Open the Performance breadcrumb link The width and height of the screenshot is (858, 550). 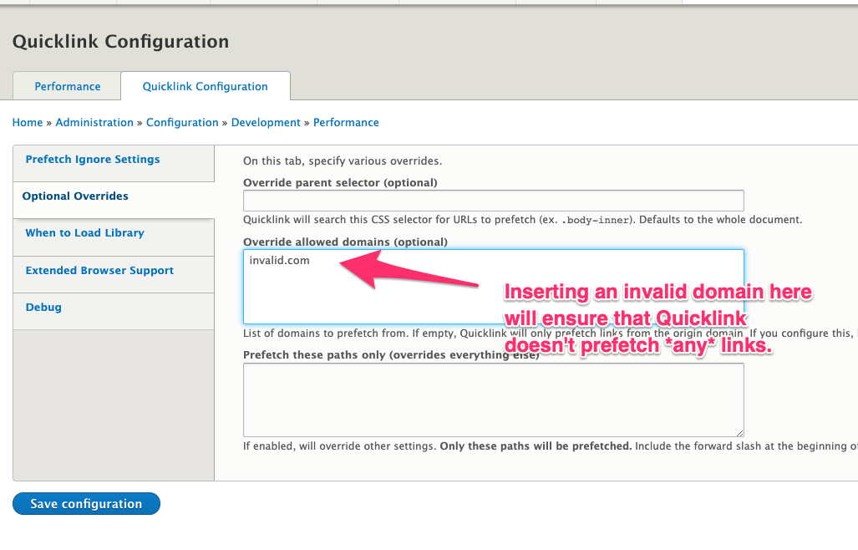pyautogui.click(x=346, y=123)
